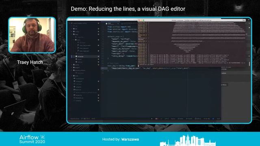Click the error count icon in status bar
Image resolution: width=260 pixels, height=146 pixels.
pos(156,119)
